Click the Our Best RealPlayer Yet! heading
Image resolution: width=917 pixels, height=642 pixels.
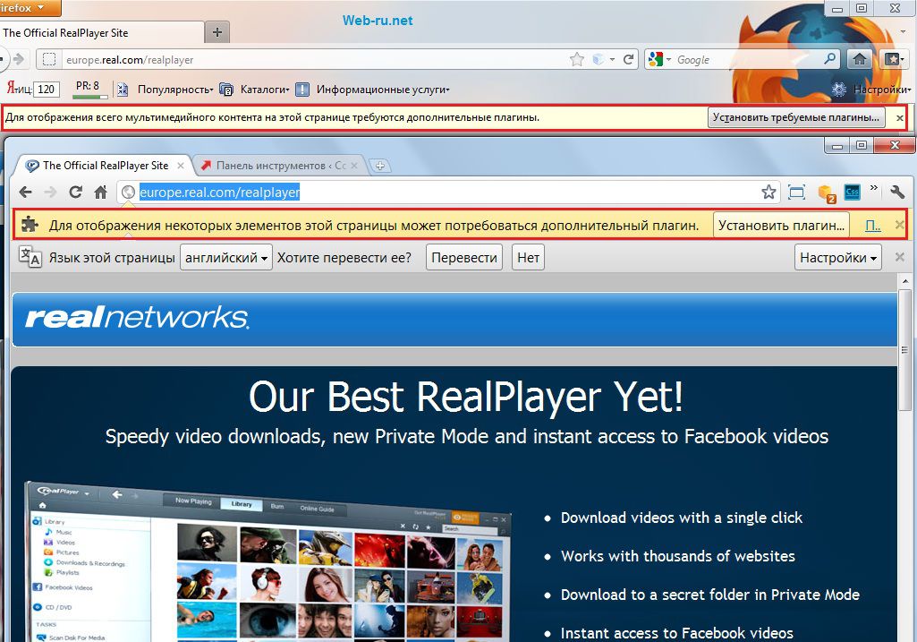(x=465, y=397)
